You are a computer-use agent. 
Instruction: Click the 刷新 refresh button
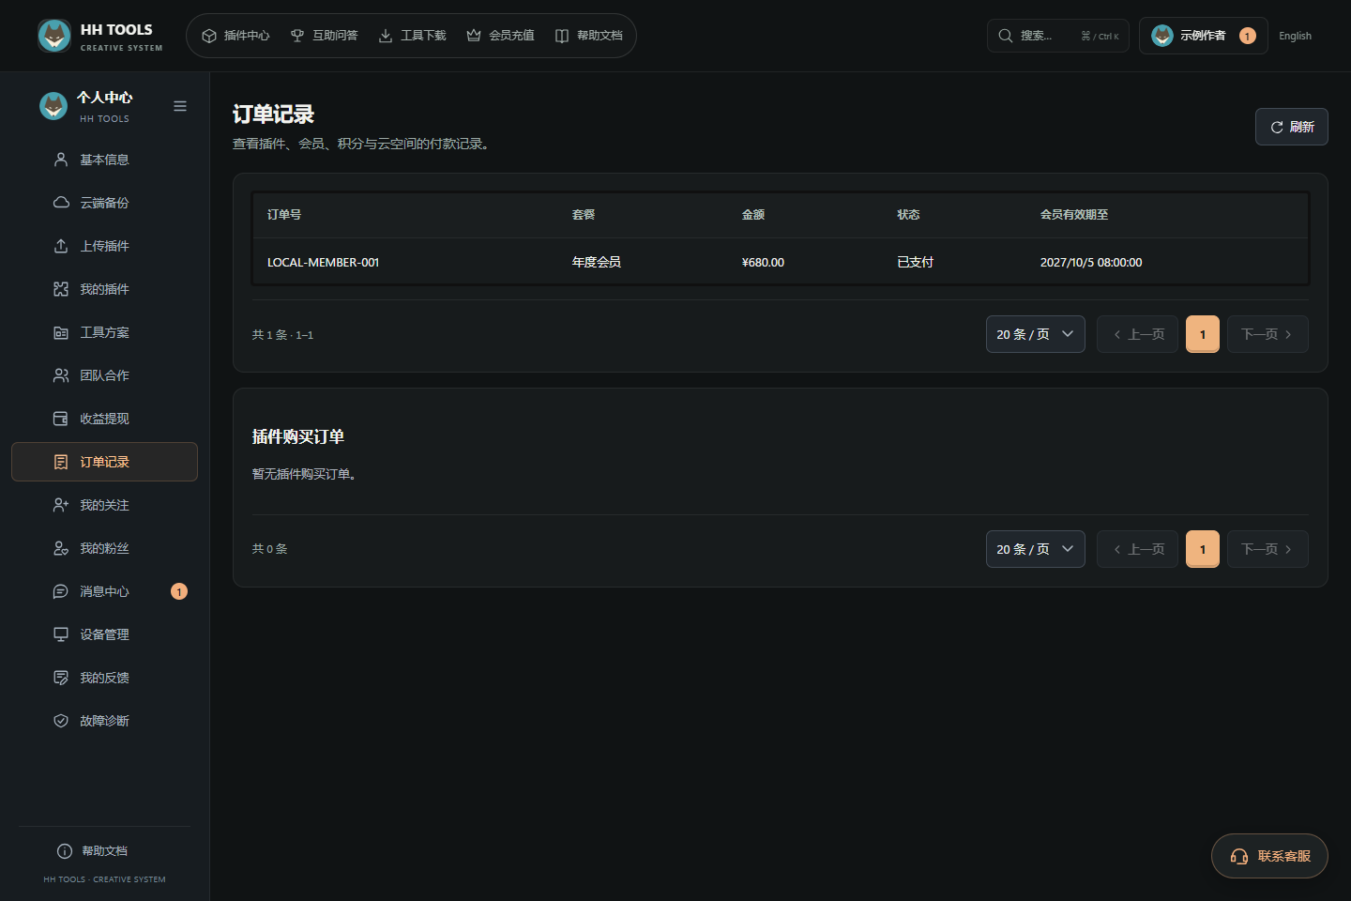click(x=1291, y=127)
